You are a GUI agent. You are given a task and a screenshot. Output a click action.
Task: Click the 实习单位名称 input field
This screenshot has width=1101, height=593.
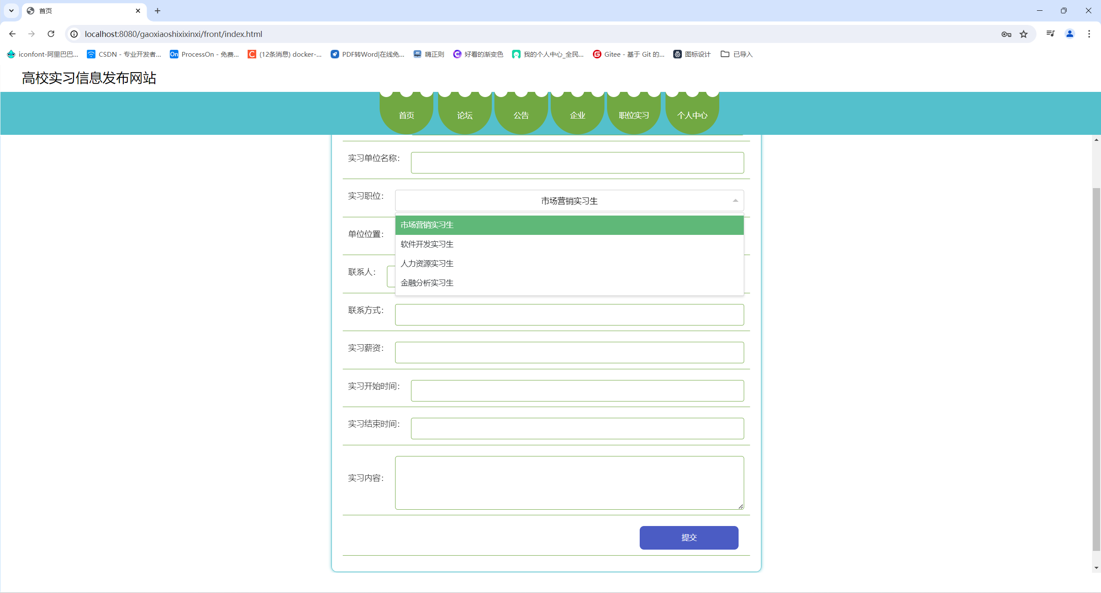(577, 163)
